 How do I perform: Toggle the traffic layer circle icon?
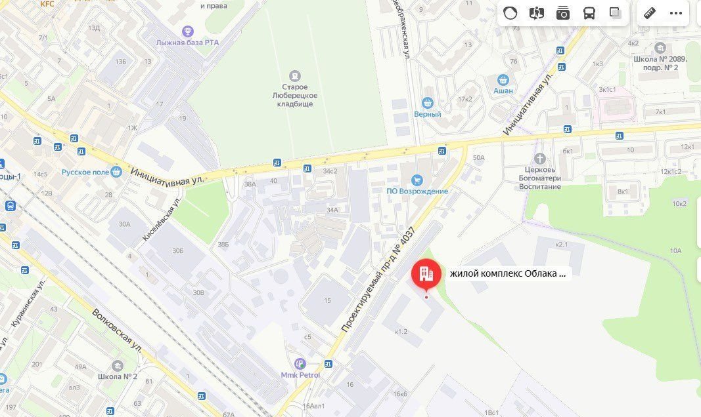510,13
